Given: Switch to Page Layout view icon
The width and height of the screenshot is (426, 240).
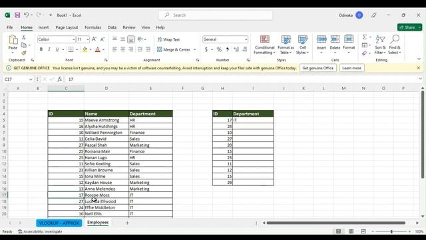Looking at the screenshot, I should (x=351, y=231).
